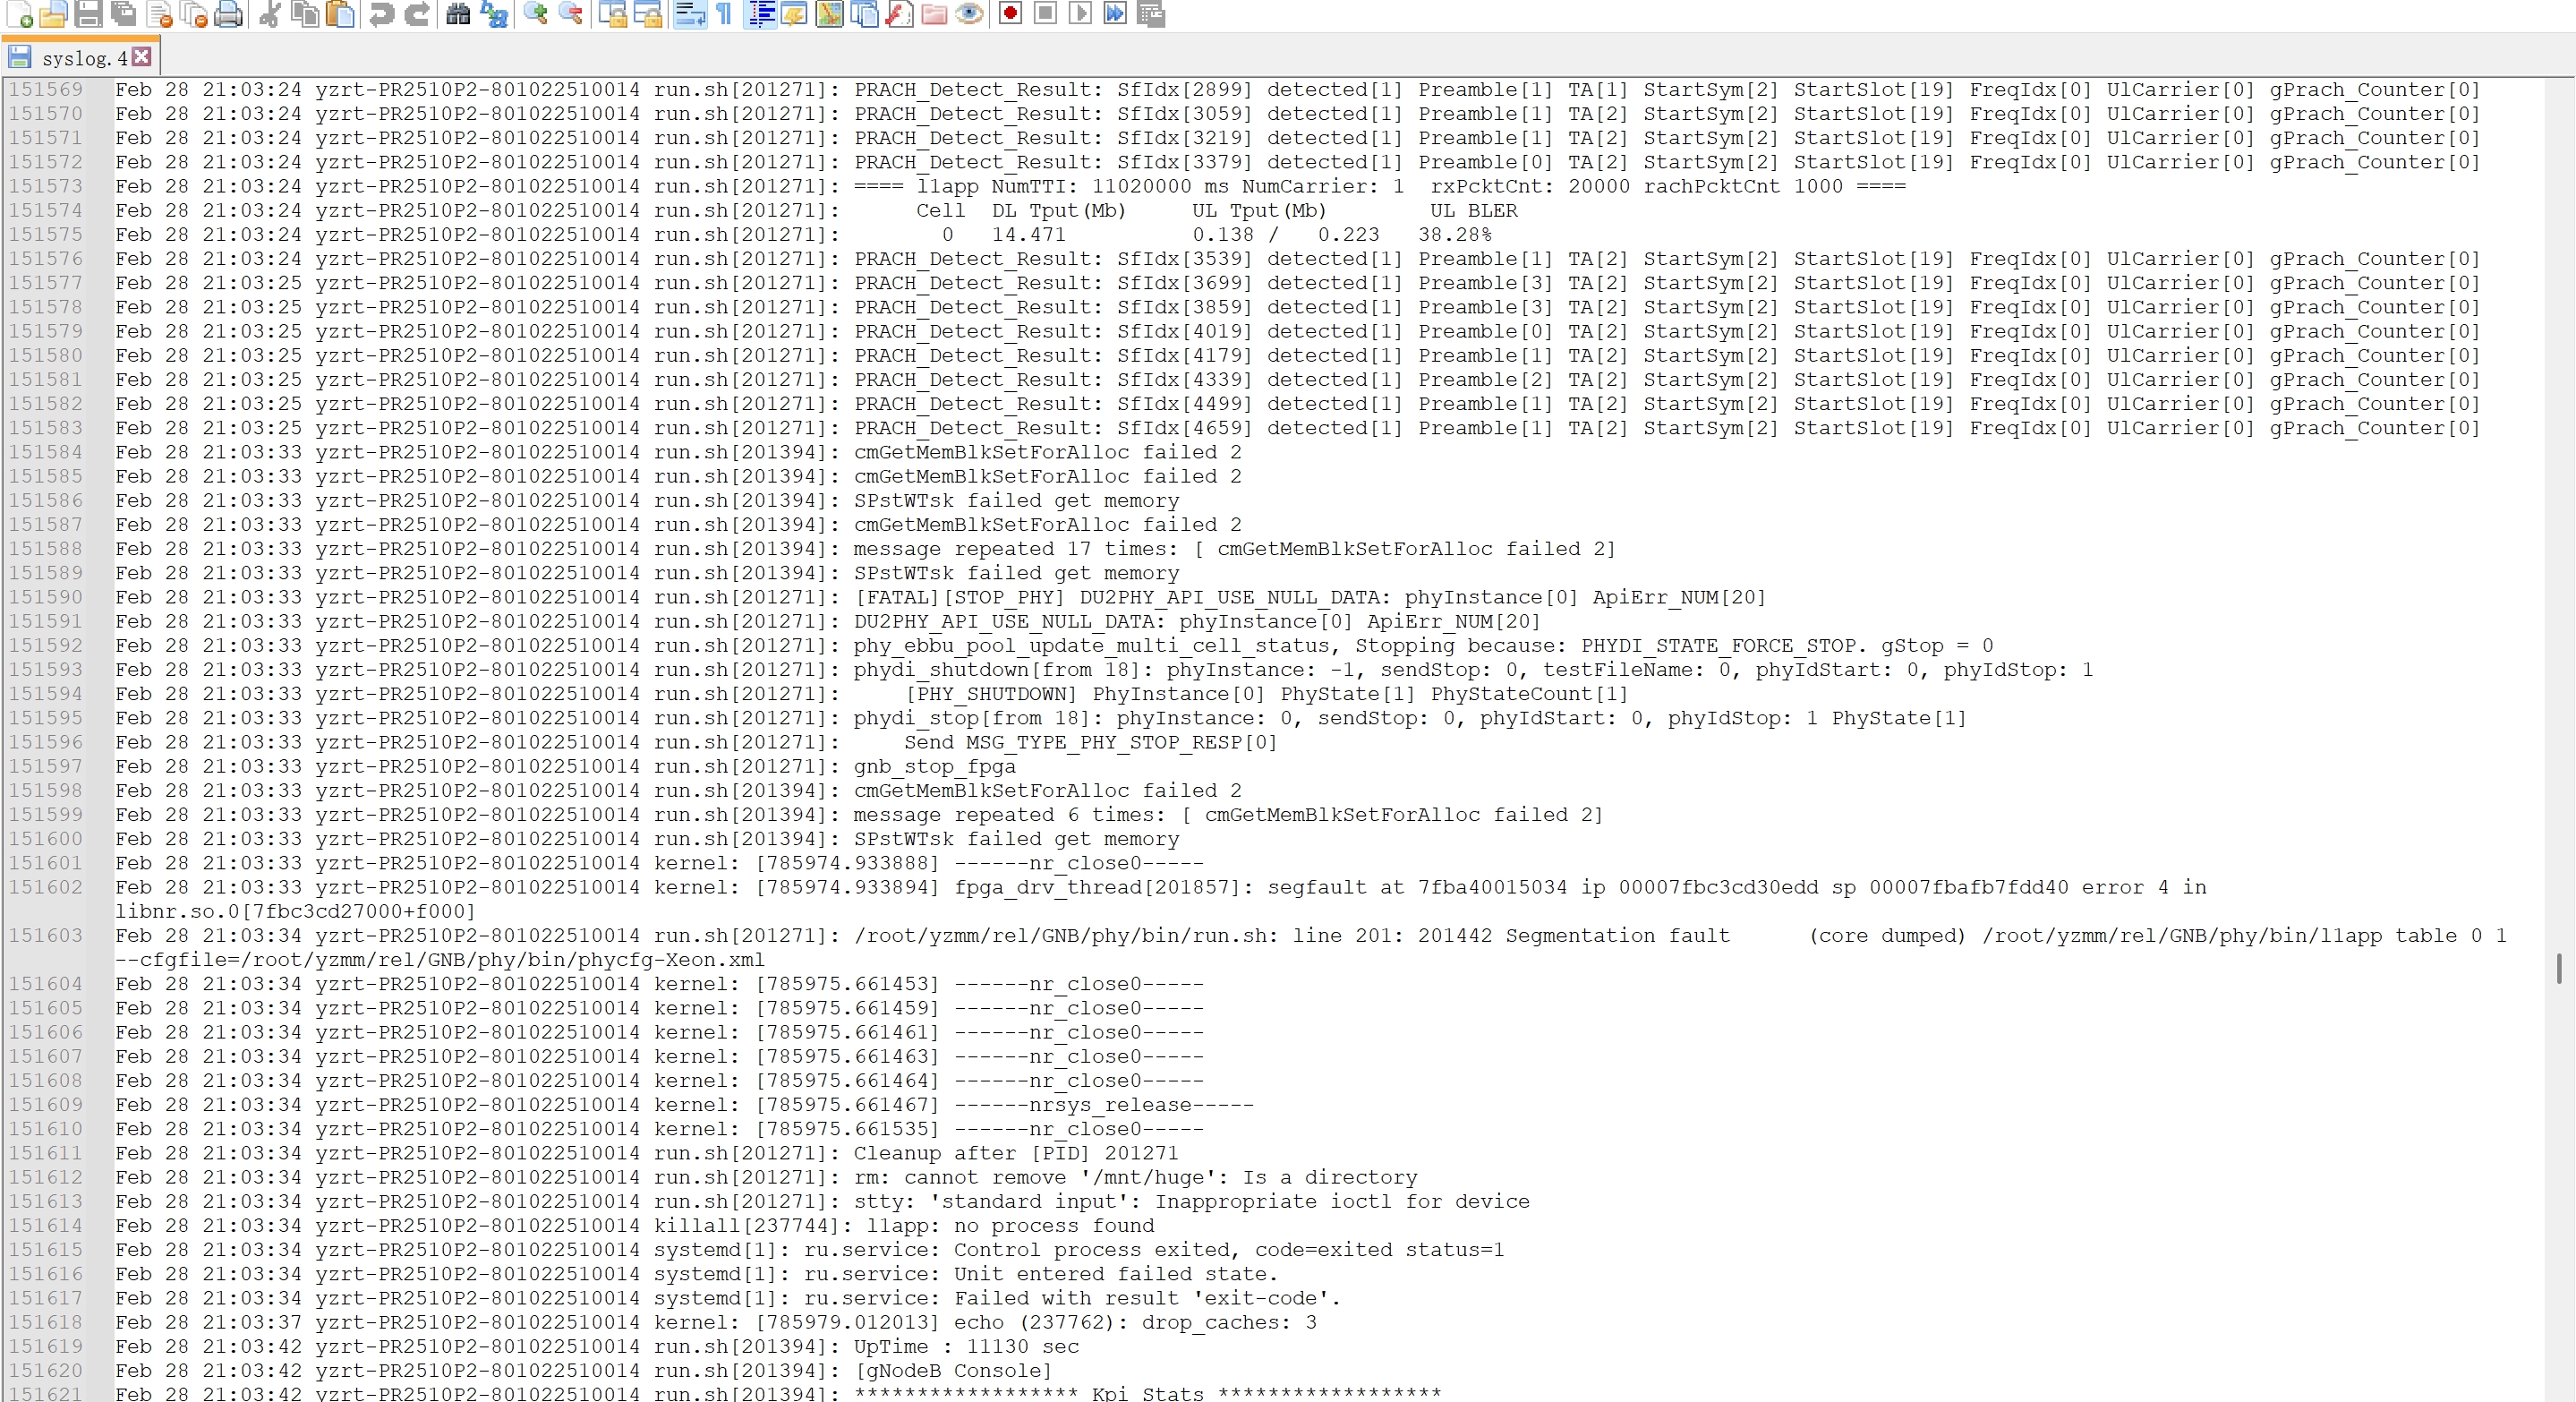Image resolution: width=2576 pixels, height=1402 pixels.
Task: Click 'SfIdx[2899]' on line 151569
Action: 1184,89
